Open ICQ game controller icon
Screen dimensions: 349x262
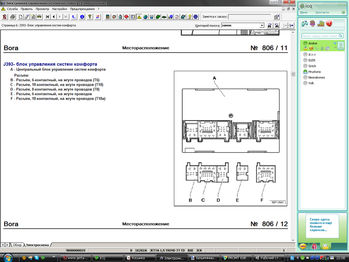pos(305,23)
